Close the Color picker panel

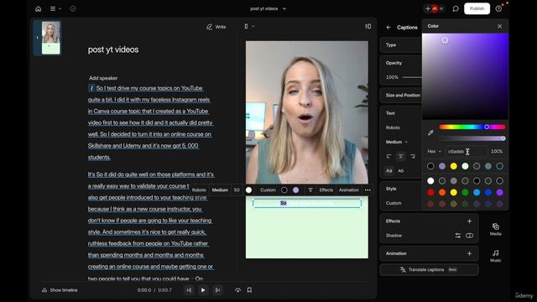pos(500,26)
